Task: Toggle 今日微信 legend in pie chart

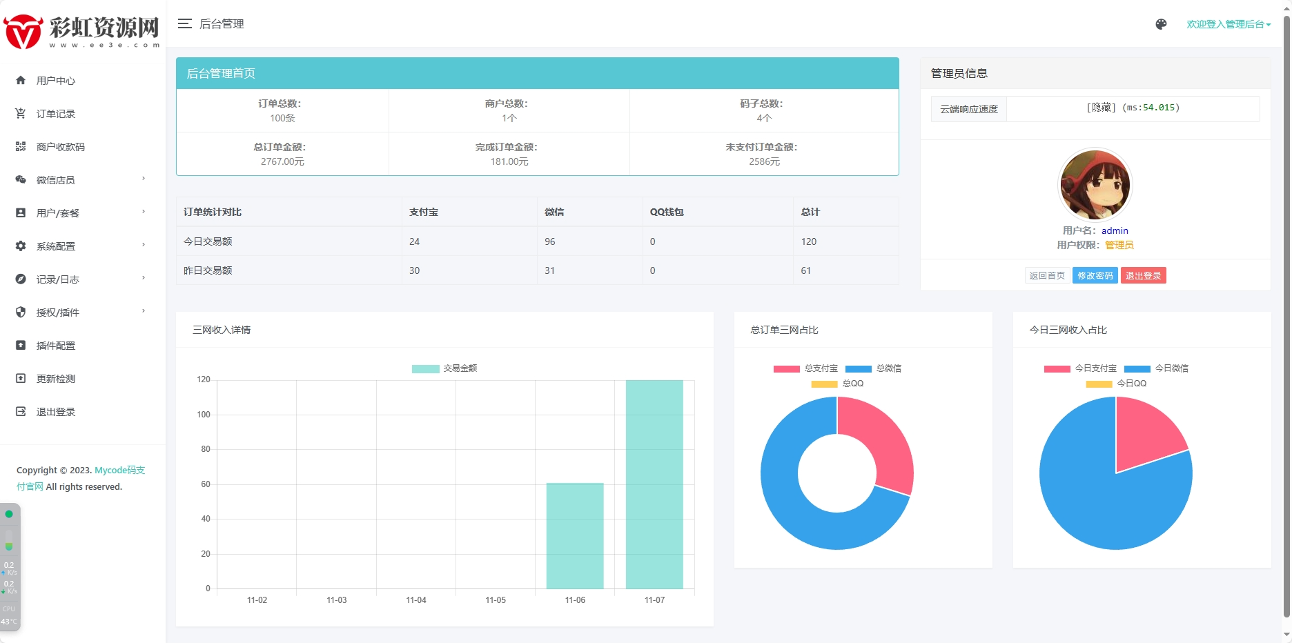Action: (1156, 368)
